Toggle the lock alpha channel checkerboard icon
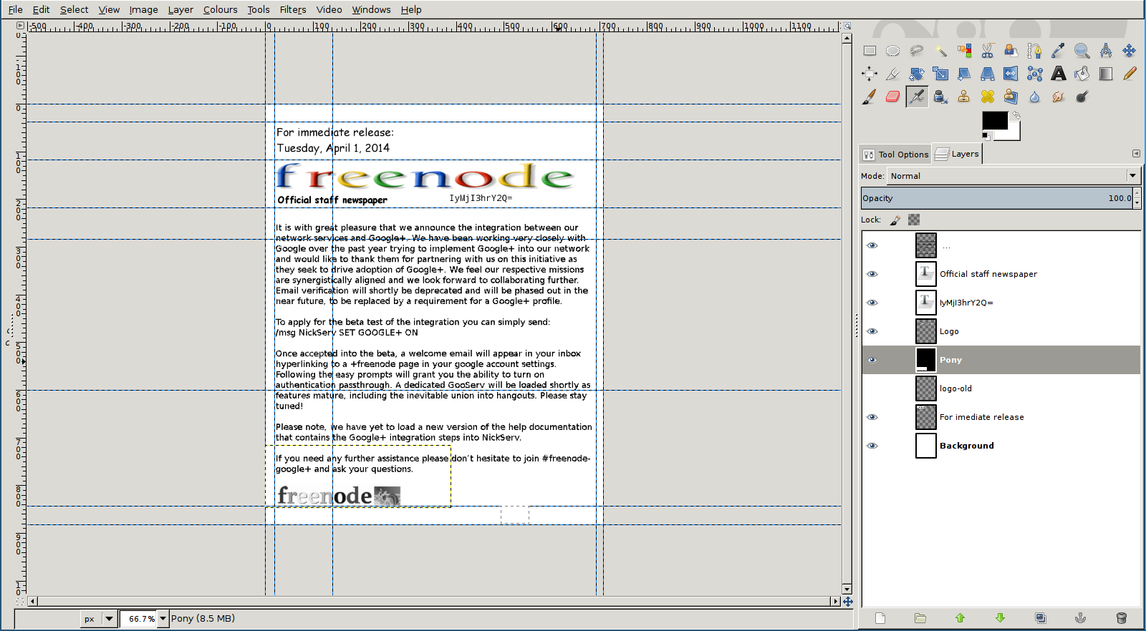 coord(914,220)
